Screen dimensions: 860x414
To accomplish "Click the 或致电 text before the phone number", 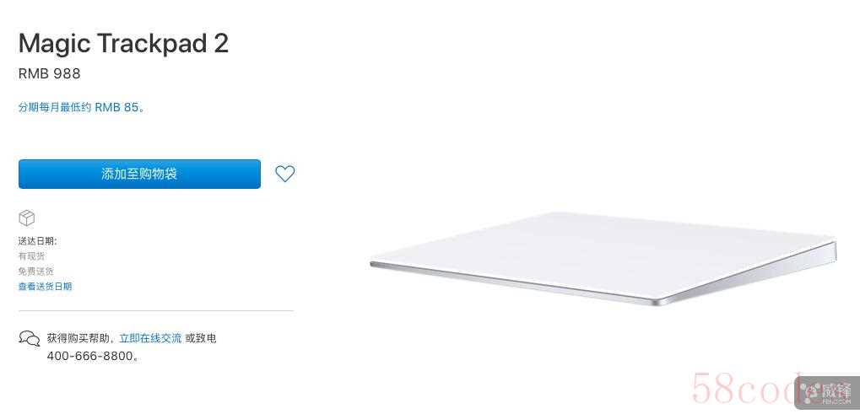I will pyautogui.click(x=202, y=338).
